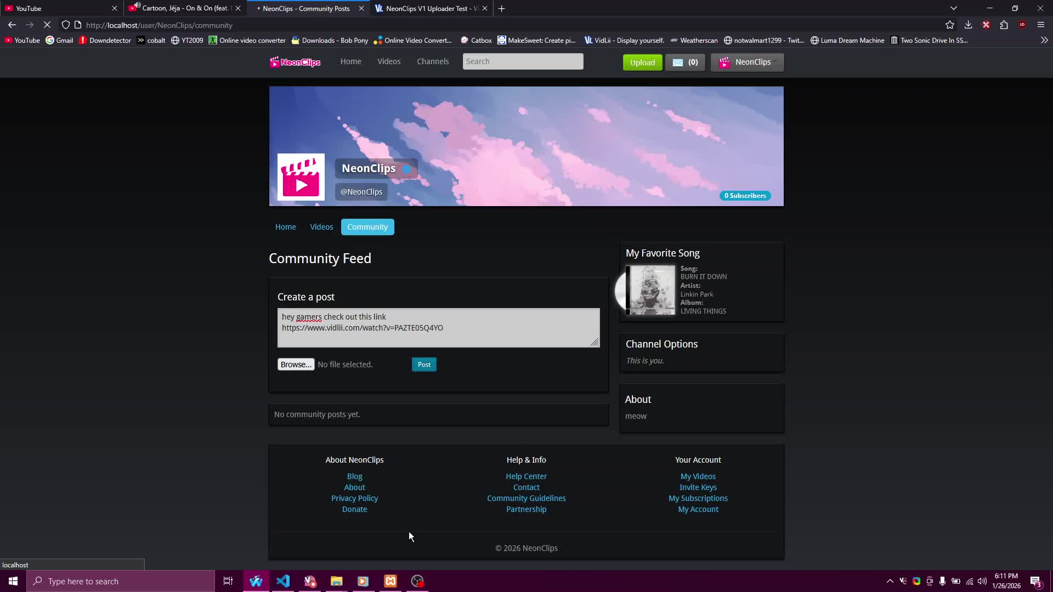
Task: Toggle the bookmark star for this page
Action: 950,25
